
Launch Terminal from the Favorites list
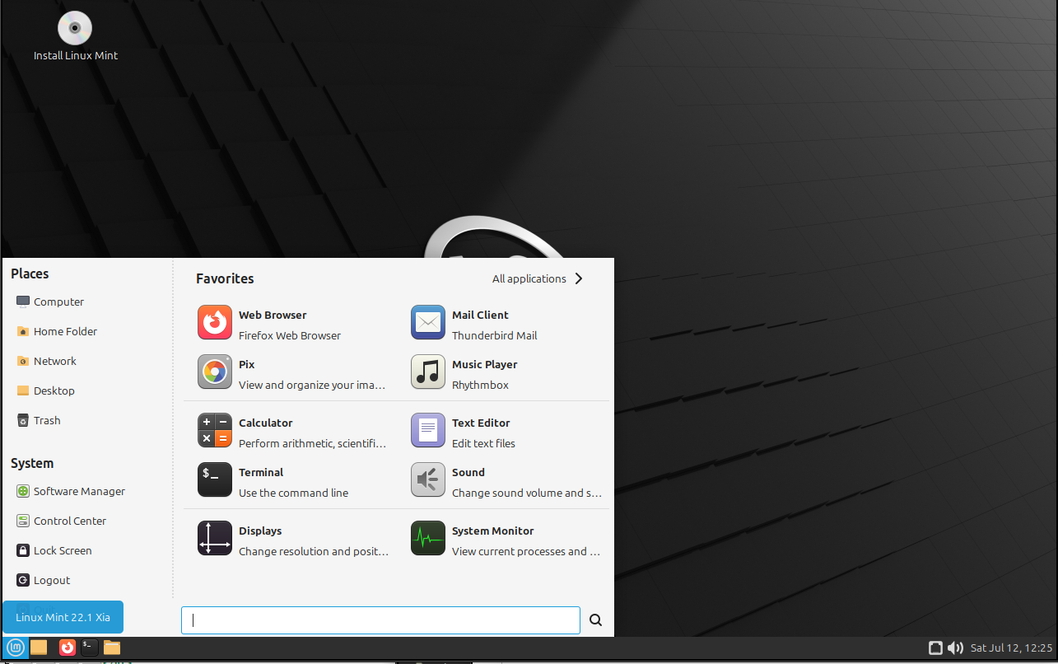pos(215,480)
